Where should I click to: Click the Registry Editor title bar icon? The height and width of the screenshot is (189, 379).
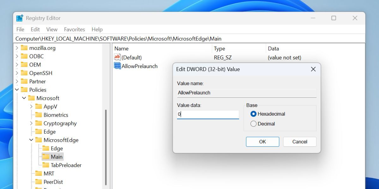19,18
